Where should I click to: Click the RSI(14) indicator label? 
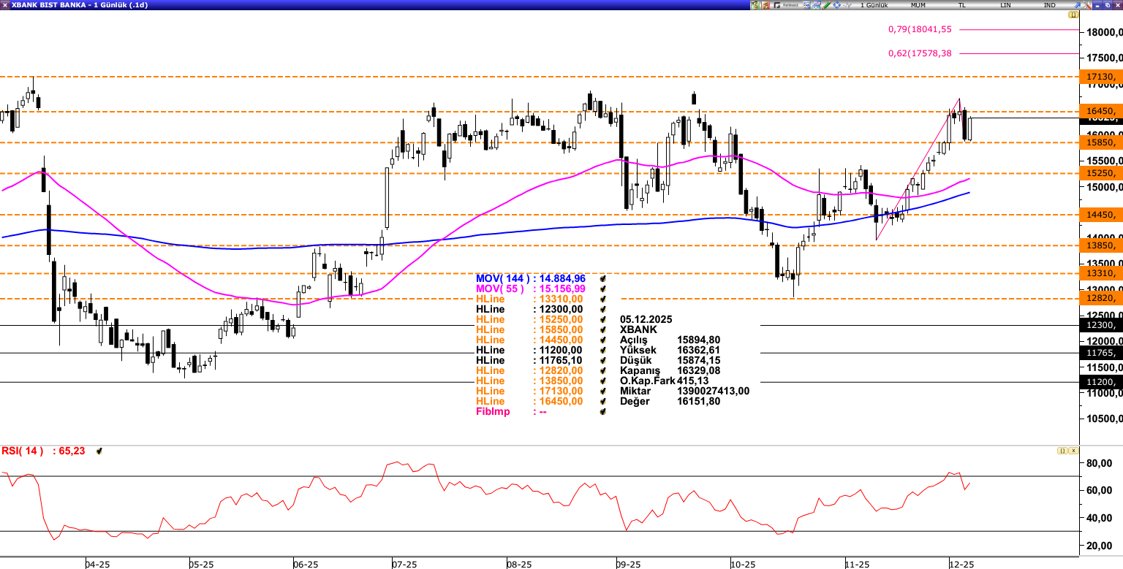[x=22, y=451]
